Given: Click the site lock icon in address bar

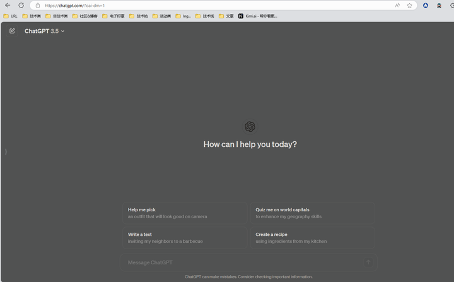Looking at the screenshot, I should [38, 5].
